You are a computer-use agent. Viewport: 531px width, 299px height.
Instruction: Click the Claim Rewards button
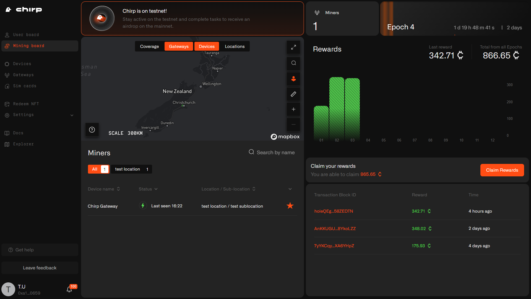tap(502, 170)
